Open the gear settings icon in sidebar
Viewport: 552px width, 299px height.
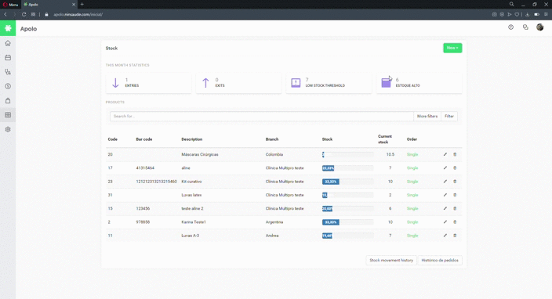pyautogui.click(x=8, y=129)
